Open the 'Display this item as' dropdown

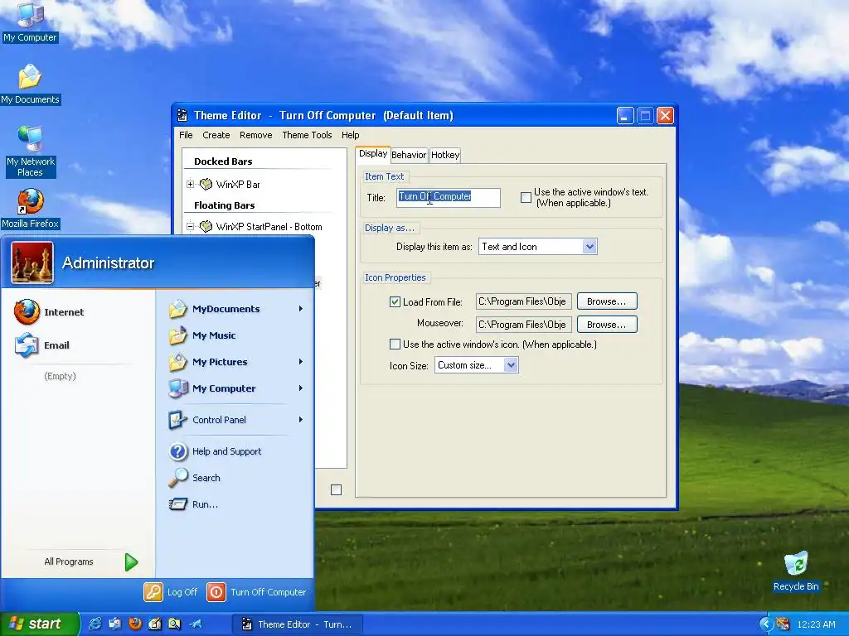coord(589,247)
